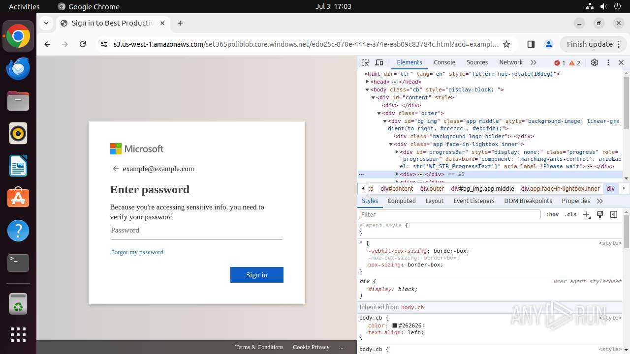Screen dimensions: 630x354
Task: View site information icon in address bar
Action: click(103, 44)
